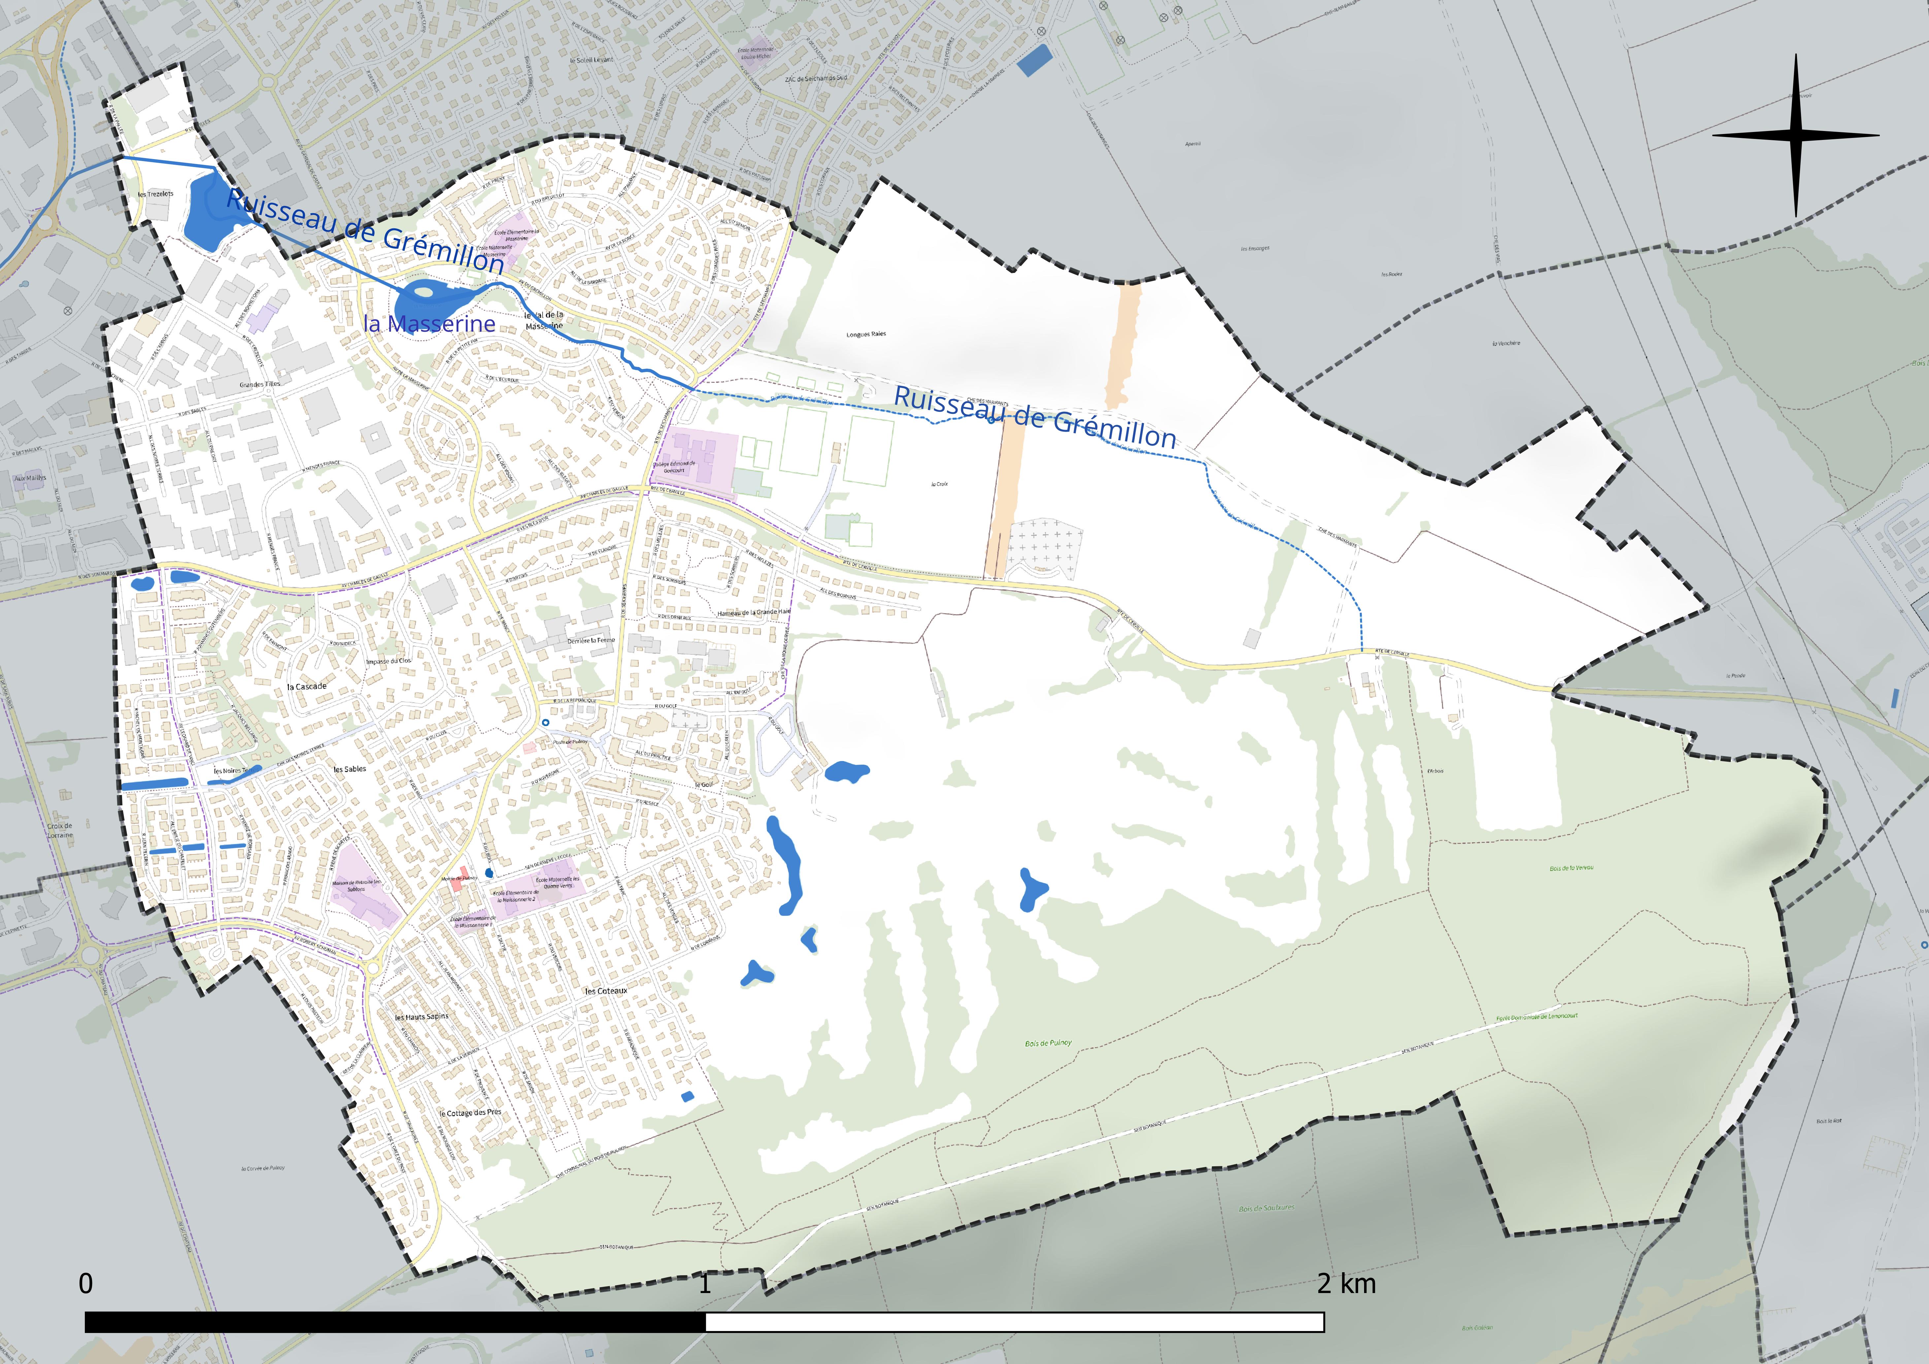Click the white segment of the scale bar
1929x1364 pixels.
coord(1015,1322)
